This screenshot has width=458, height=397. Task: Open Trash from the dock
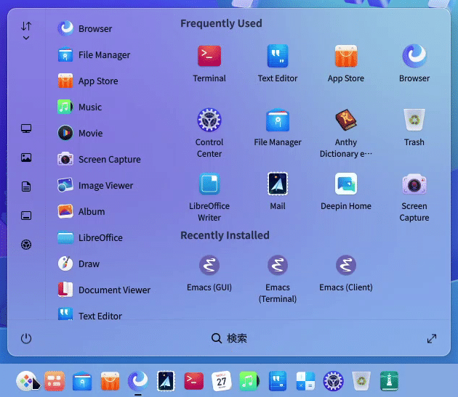point(361,381)
